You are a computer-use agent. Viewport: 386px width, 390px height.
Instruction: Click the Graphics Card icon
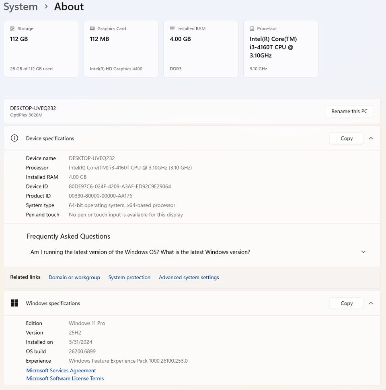92,29
